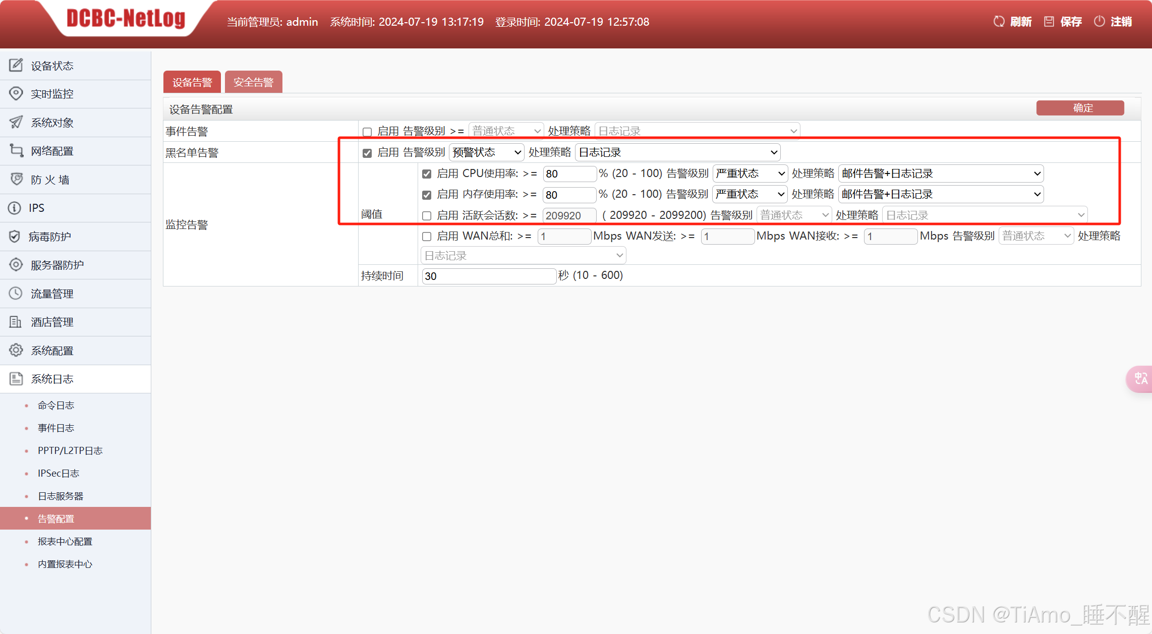
Task: Click the 设备状态 sidebar icon
Action: click(x=16, y=65)
